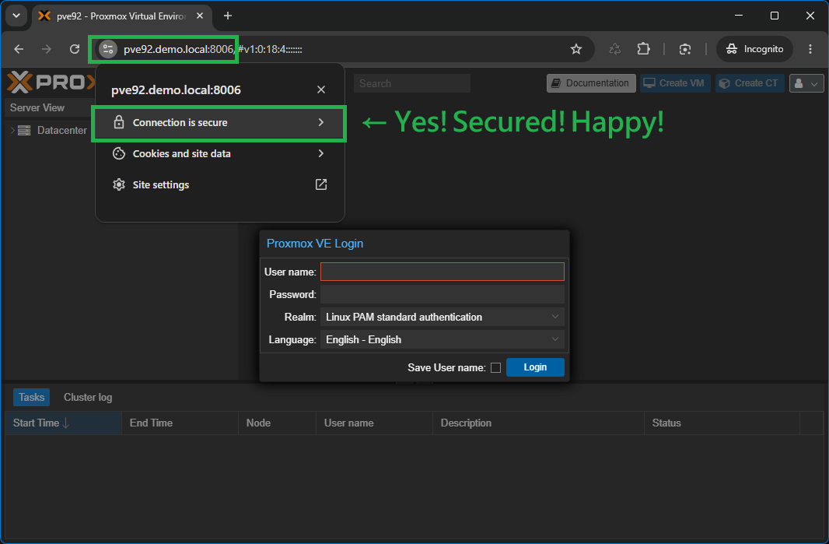Image resolution: width=829 pixels, height=544 pixels.
Task: Open Chrome three-dot menu
Action: [810, 49]
